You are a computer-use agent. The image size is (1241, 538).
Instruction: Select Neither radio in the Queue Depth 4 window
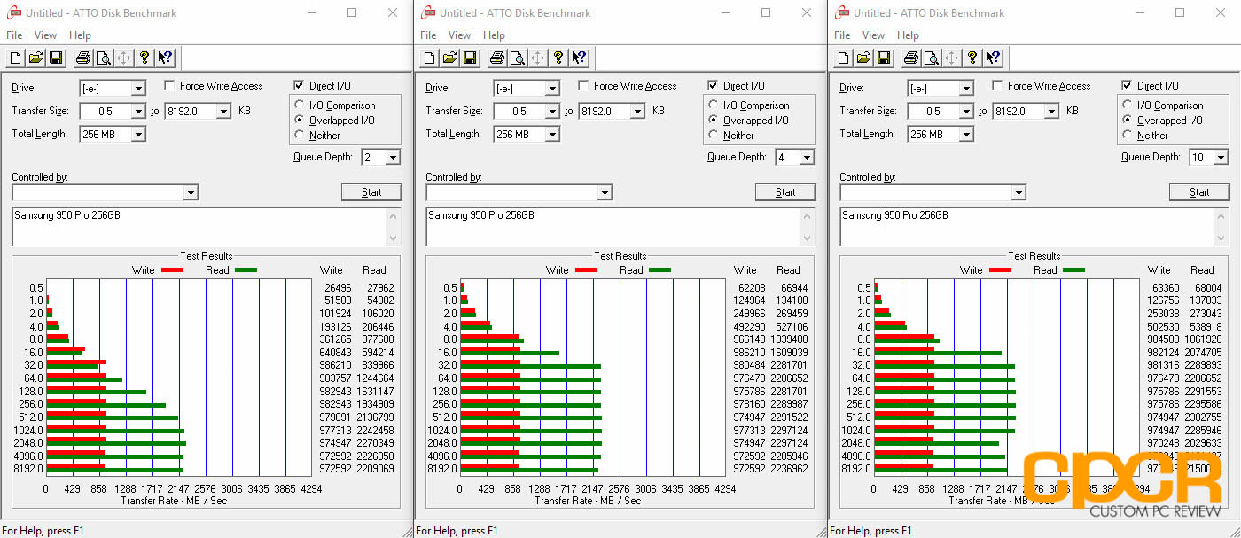pyautogui.click(x=714, y=136)
